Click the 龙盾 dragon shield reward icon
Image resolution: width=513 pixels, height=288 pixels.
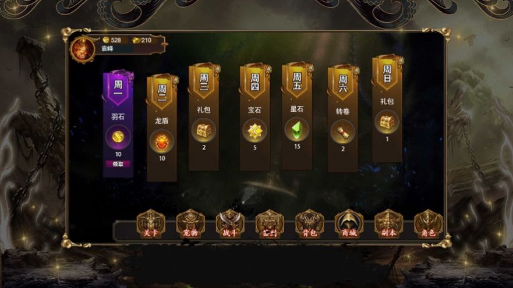click(162, 141)
